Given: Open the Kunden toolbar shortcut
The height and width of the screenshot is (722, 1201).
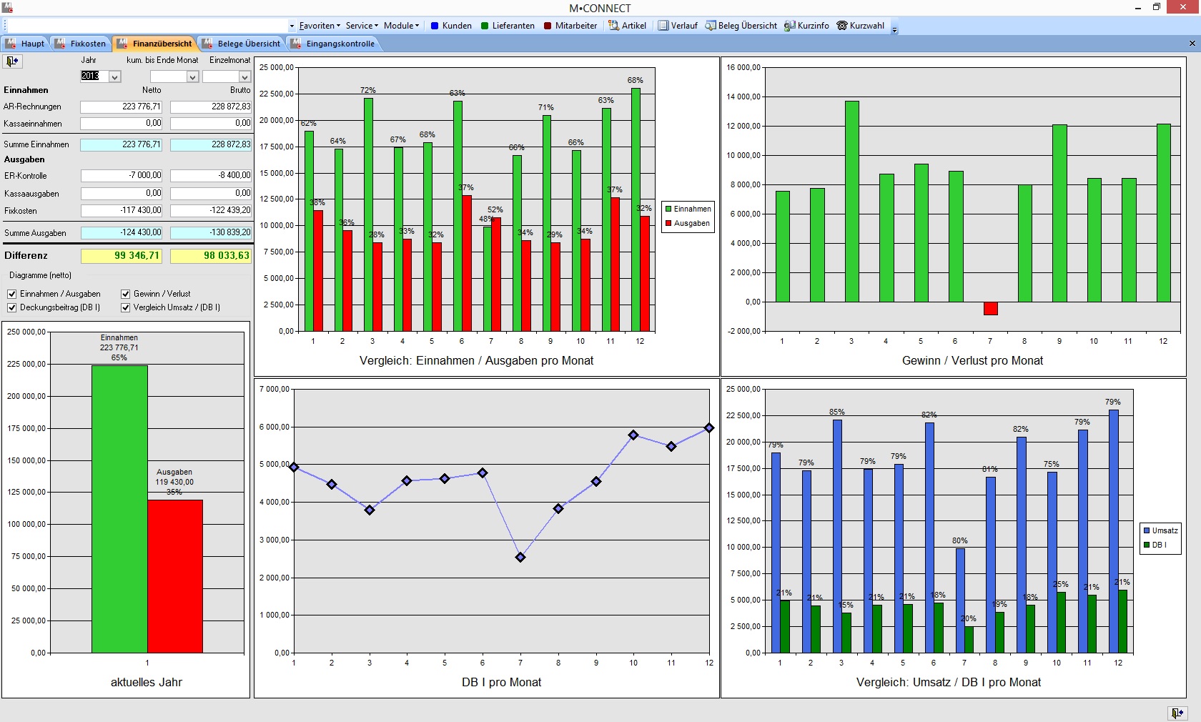Looking at the screenshot, I should [451, 26].
